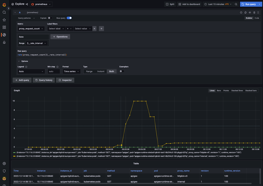Click the zoom out time range icon
Screen dimensions: 263x186
click(x=236, y=4)
